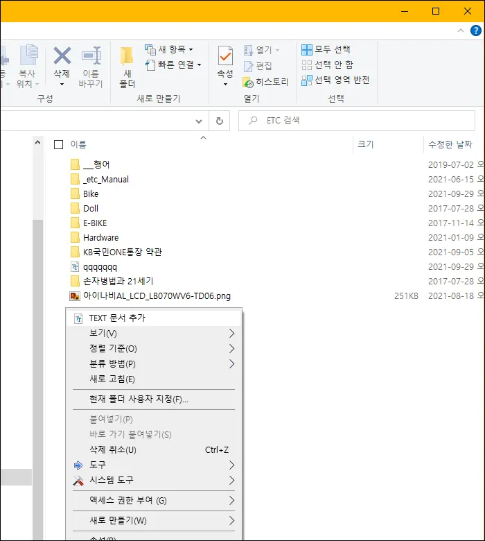
Task: Click the Edit (편집) ribbon icon
Action: tap(248, 66)
